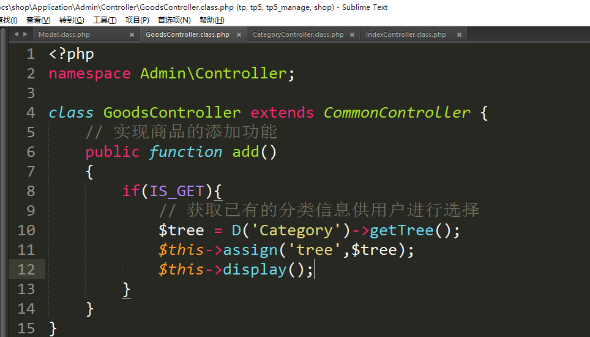Switch to the CategoryController.class.php tab
The height and width of the screenshot is (337, 590).
coord(298,35)
